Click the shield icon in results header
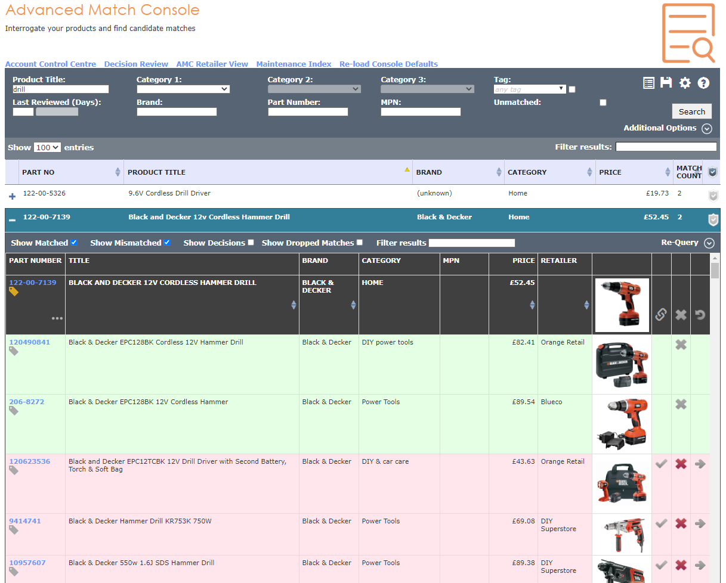Viewport: 726px width, 583px height. [712, 172]
